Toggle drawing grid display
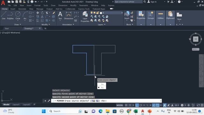Viewport: 204px width, 115px height. click(126, 105)
